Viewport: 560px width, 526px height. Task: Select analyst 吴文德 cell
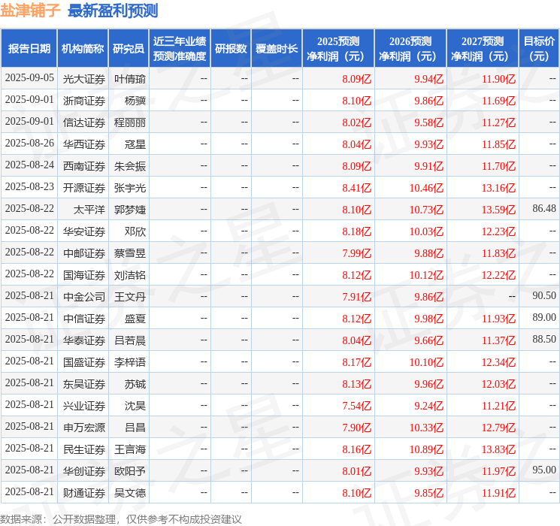click(x=130, y=493)
